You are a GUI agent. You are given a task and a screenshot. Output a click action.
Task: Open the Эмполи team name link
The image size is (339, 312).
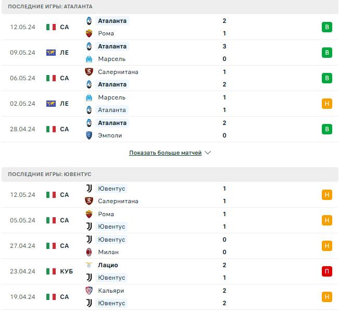(110, 135)
